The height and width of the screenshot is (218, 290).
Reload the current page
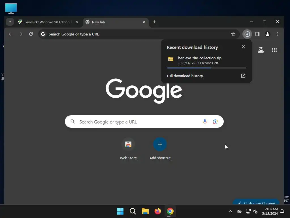[x=31, y=34]
